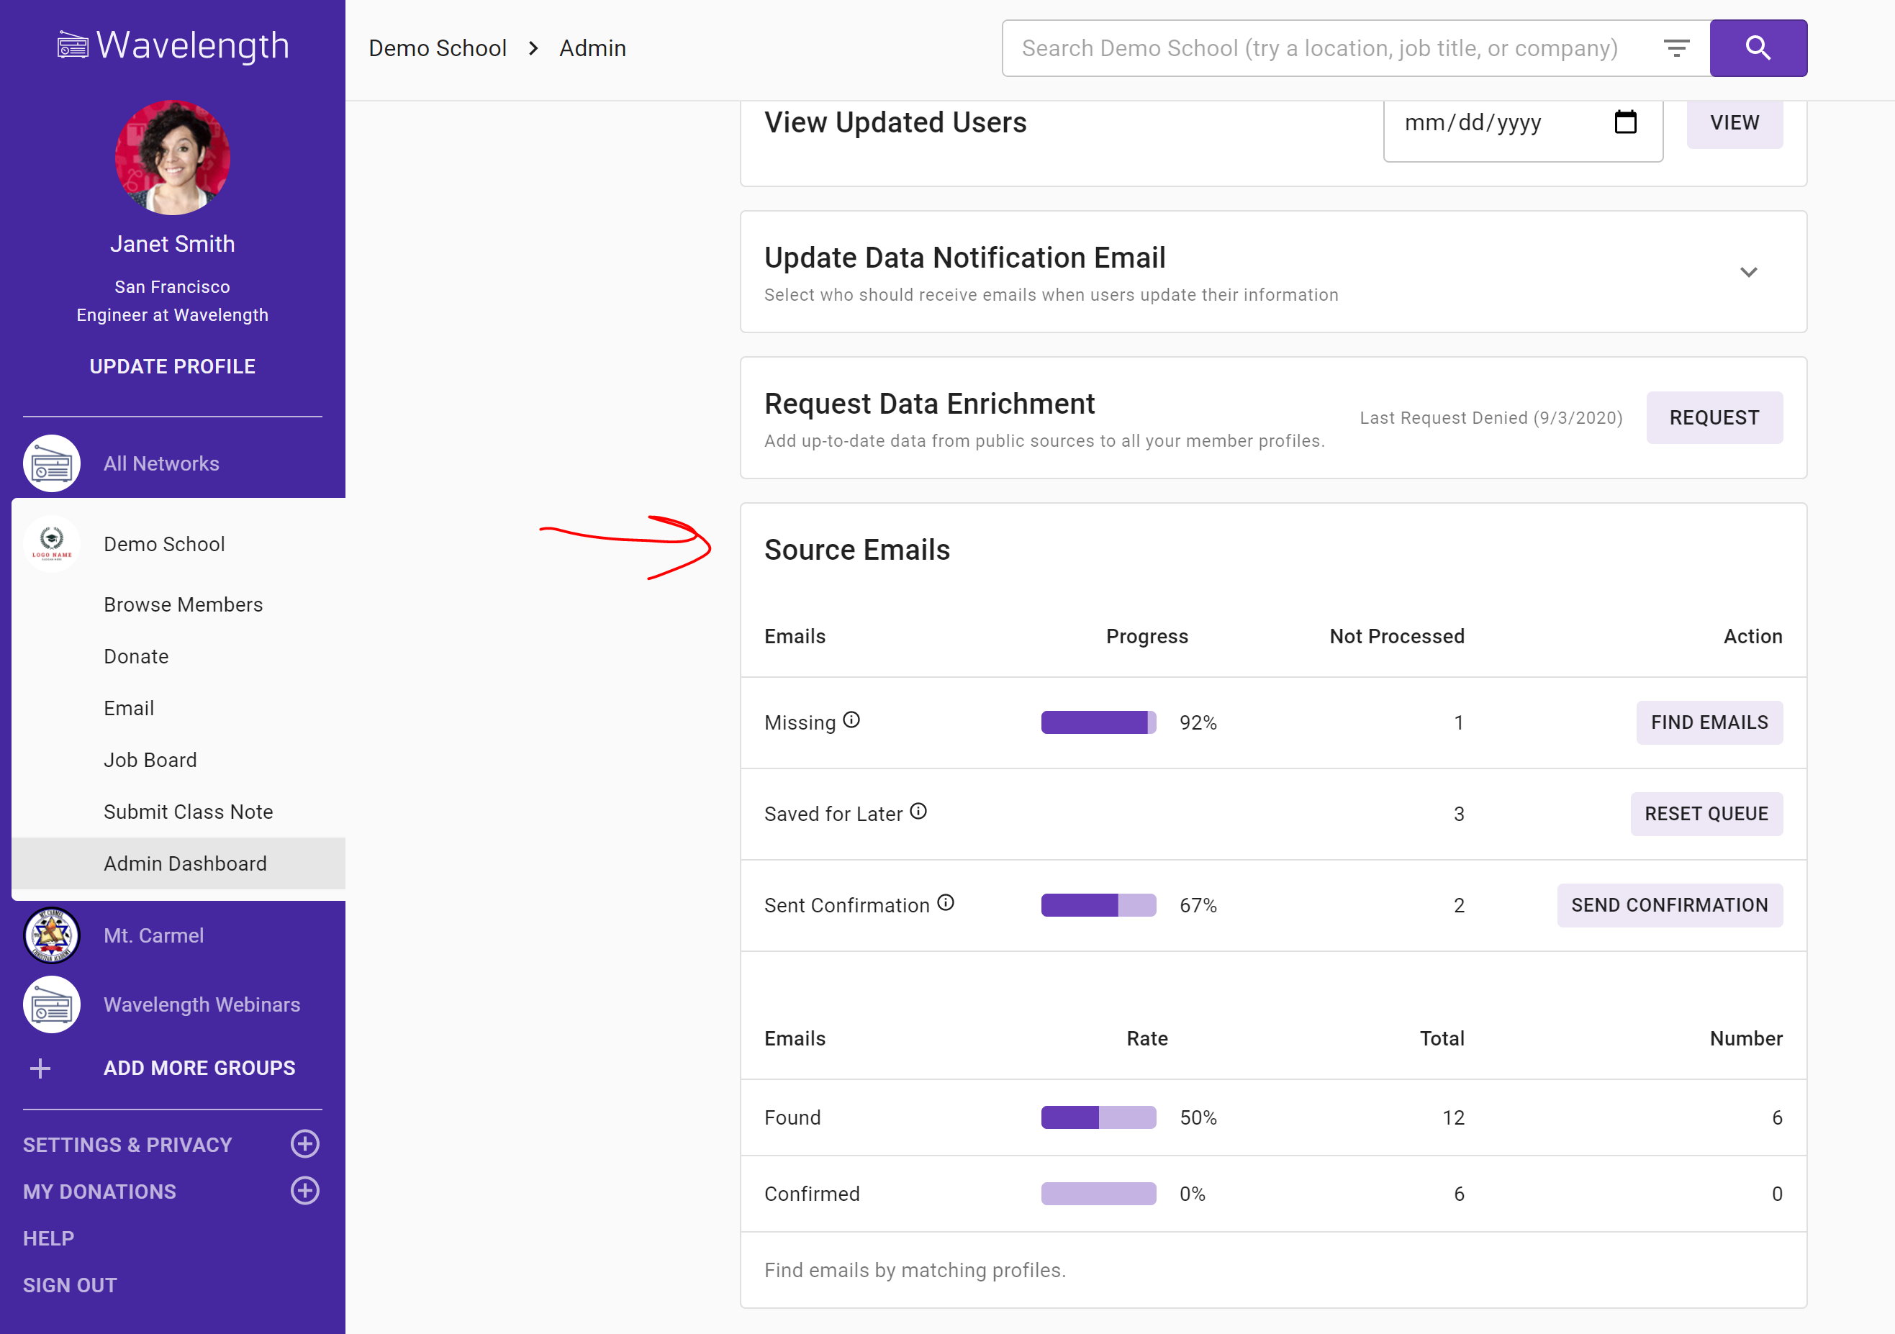Click the Search Demo School input field
The width and height of the screenshot is (1895, 1334).
1321,48
